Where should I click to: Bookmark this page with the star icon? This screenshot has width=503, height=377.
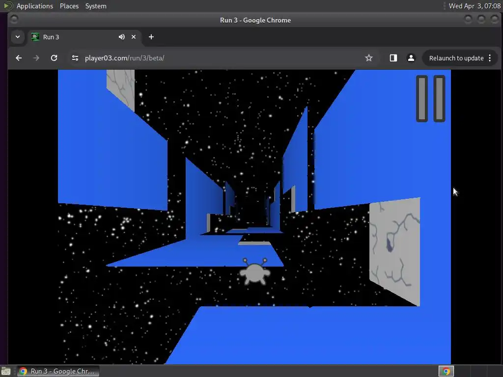click(369, 58)
